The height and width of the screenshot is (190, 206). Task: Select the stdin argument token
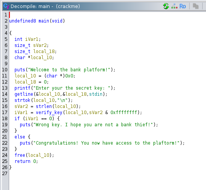(96, 94)
